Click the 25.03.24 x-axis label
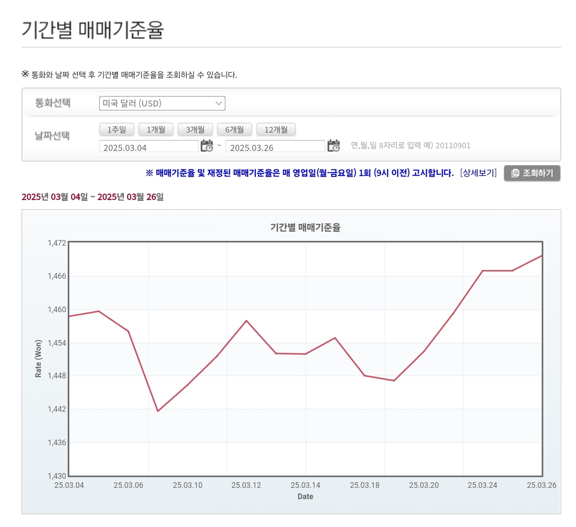 click(x=482, y=485)
